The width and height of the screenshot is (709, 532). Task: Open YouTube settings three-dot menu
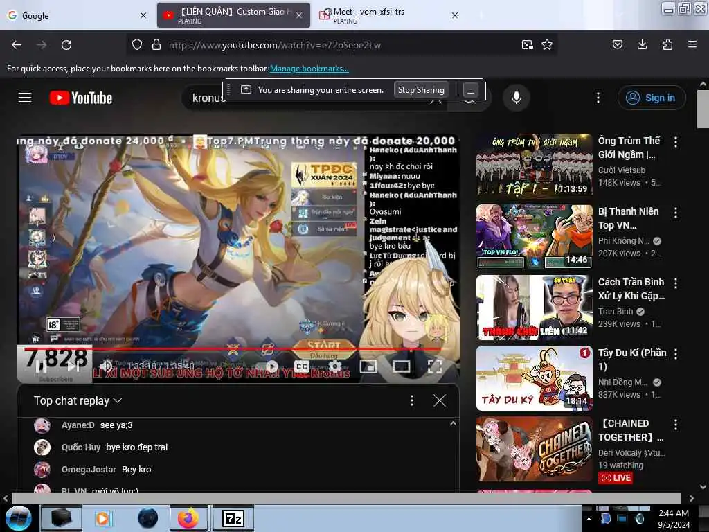tap(598, 98)
